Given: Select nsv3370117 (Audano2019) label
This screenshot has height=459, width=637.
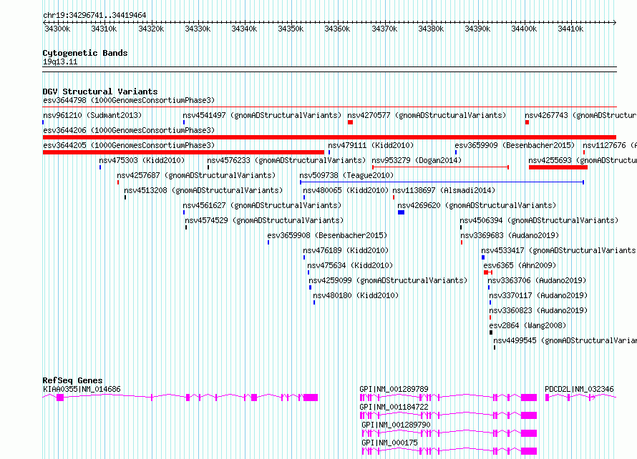Looking at the screenshot, I should pyautogui.click(x=538, y=295).
